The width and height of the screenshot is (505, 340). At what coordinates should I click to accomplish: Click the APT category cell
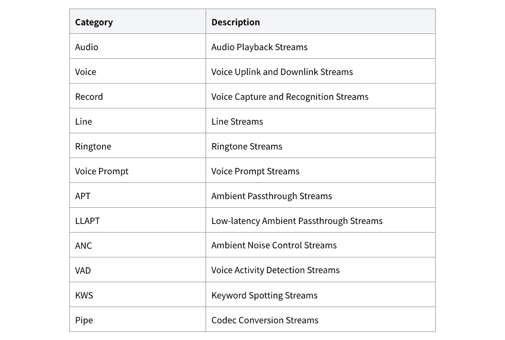(138, 195)
